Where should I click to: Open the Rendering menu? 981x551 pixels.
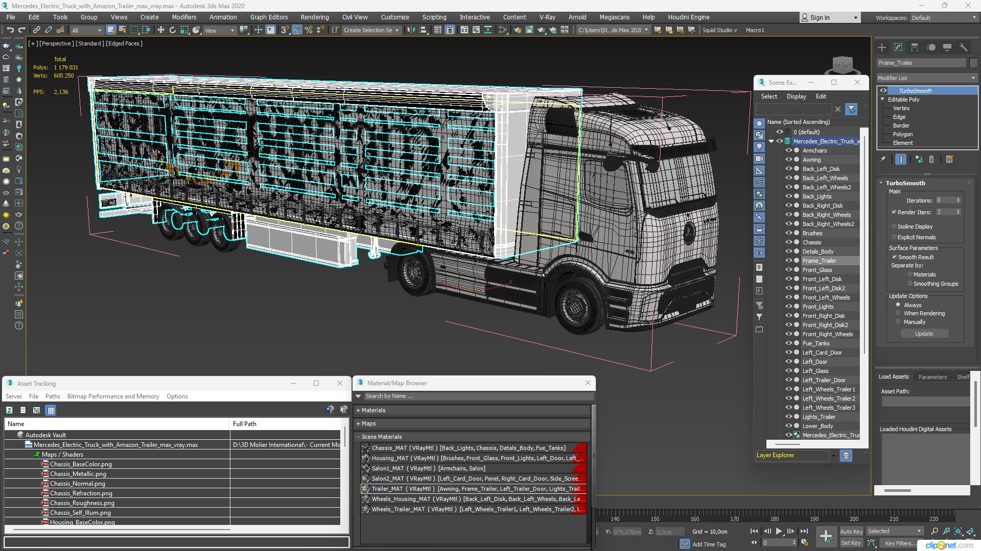[x=315, y=17]
